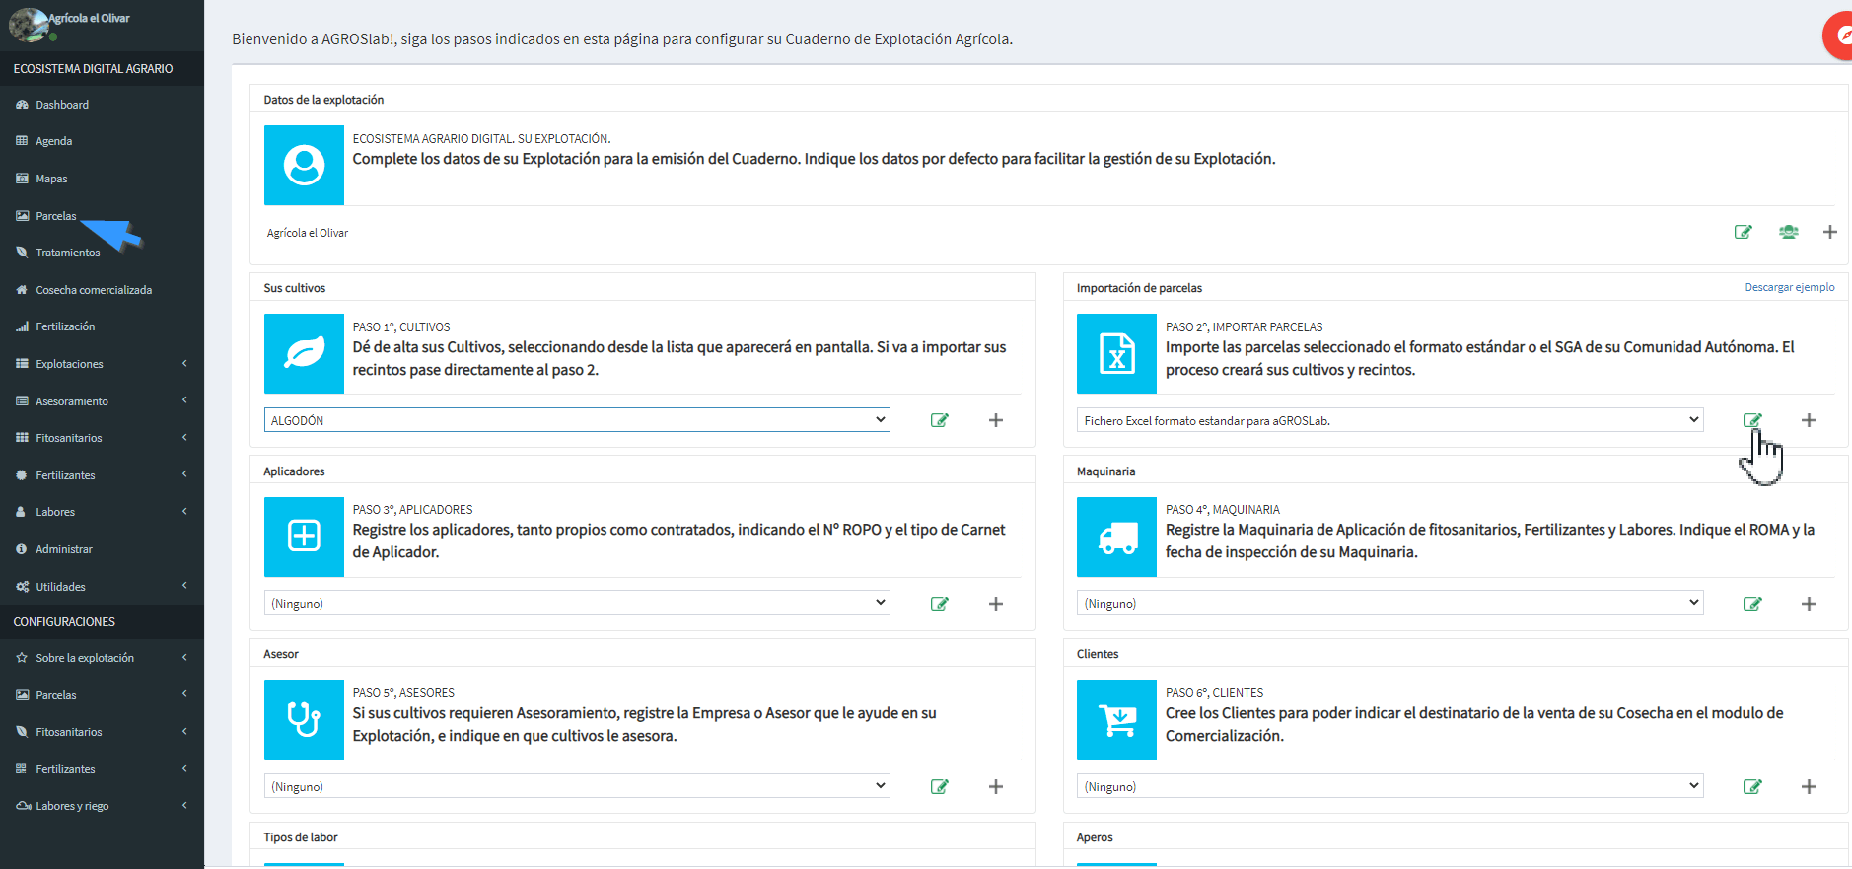Open the Aplicadores (Ninguno) dropdown
The width and height of the screenshot is (1852, 869).
pos(577,603)
